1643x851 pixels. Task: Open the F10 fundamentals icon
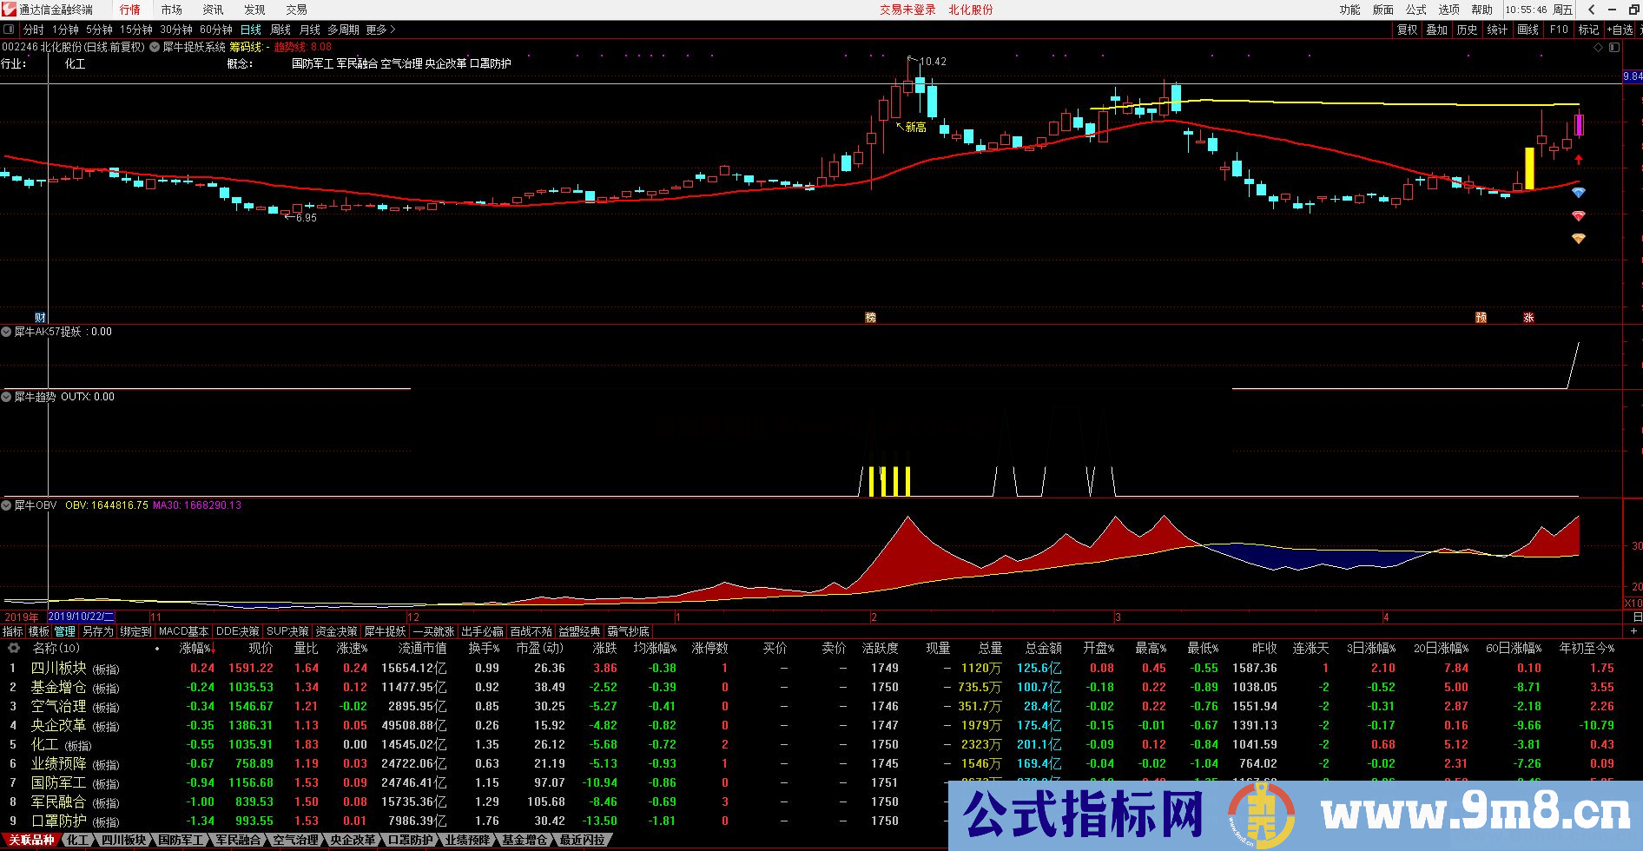point(1558,29)
